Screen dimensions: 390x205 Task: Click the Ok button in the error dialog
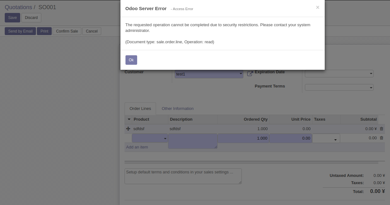(x=131, y=60)
